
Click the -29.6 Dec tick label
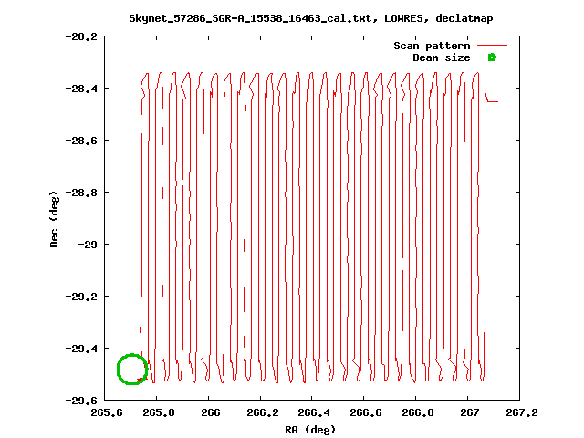click(81, 401)
